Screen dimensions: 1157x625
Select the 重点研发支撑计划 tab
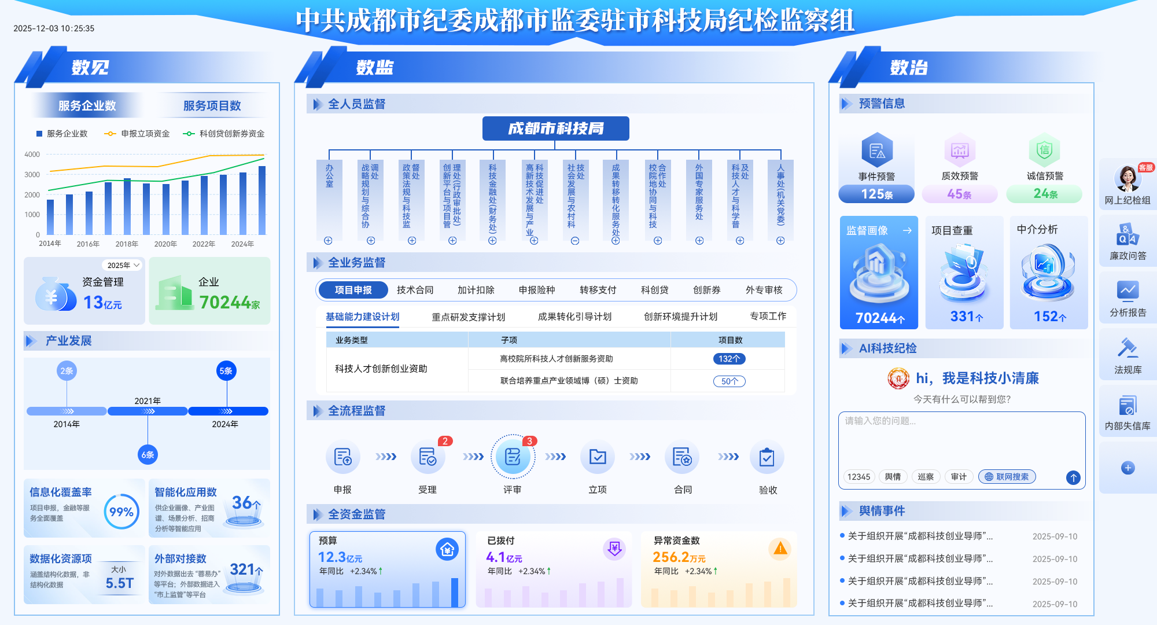[x=468, y=317]
